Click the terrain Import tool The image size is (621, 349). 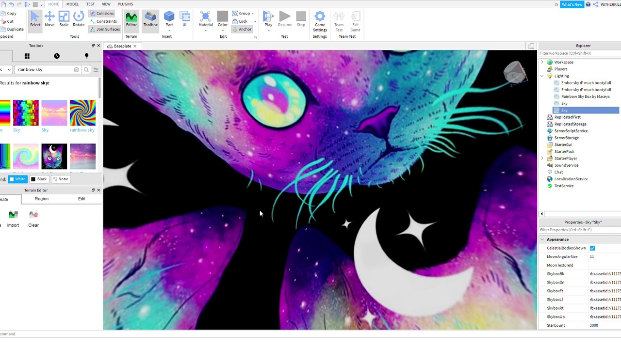pos(13,219)
